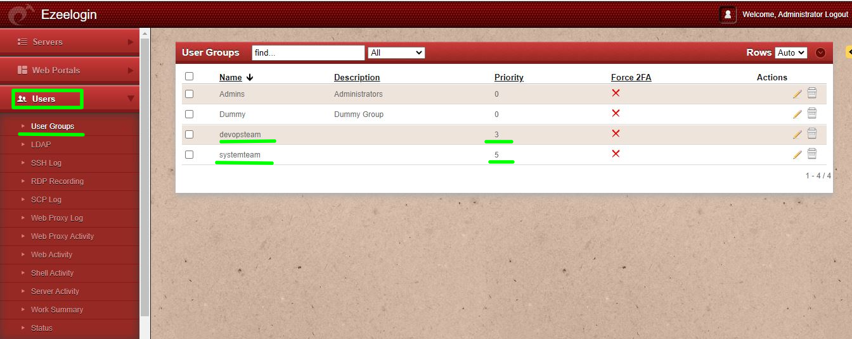The image size is (852, 339).
Task: Edit the systemteam group with pencil icon
Action: point(797,155)
